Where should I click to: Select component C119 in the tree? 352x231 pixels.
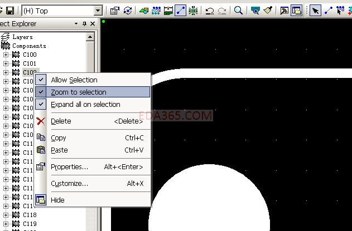pyautogui.click(x=30, y=224)
